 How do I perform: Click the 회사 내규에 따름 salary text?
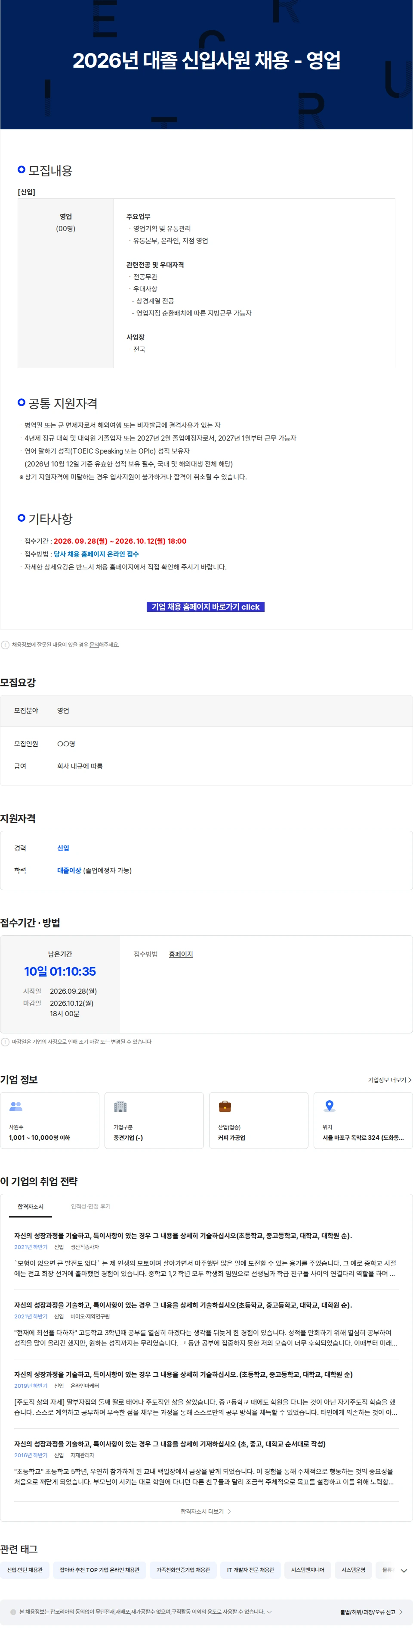pyautogui.click(x=80, y=766)
